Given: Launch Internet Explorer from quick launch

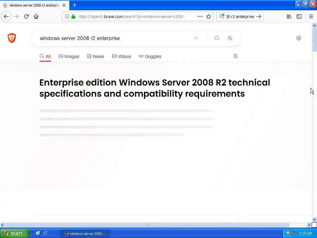Looking at the screenshot, I should click(46, 233).
